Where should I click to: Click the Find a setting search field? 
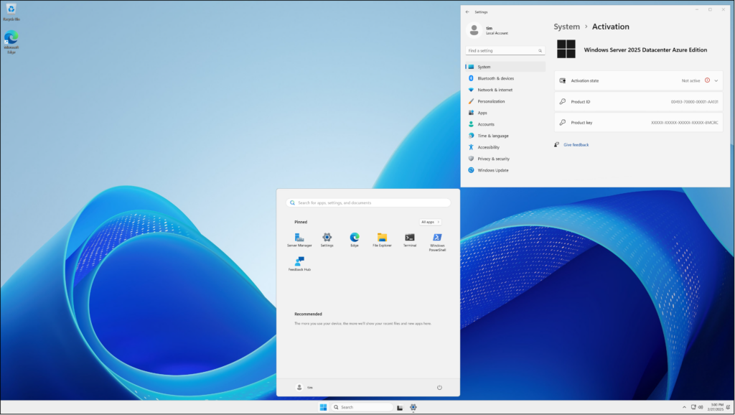click(x=505, y=51)
